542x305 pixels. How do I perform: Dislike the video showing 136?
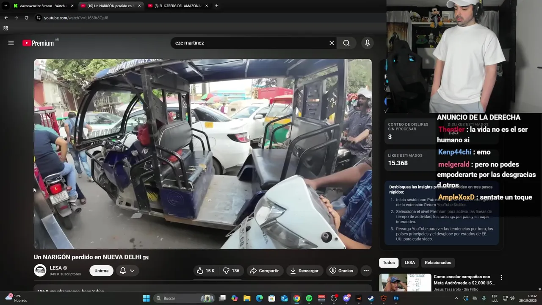pos(232,271)
